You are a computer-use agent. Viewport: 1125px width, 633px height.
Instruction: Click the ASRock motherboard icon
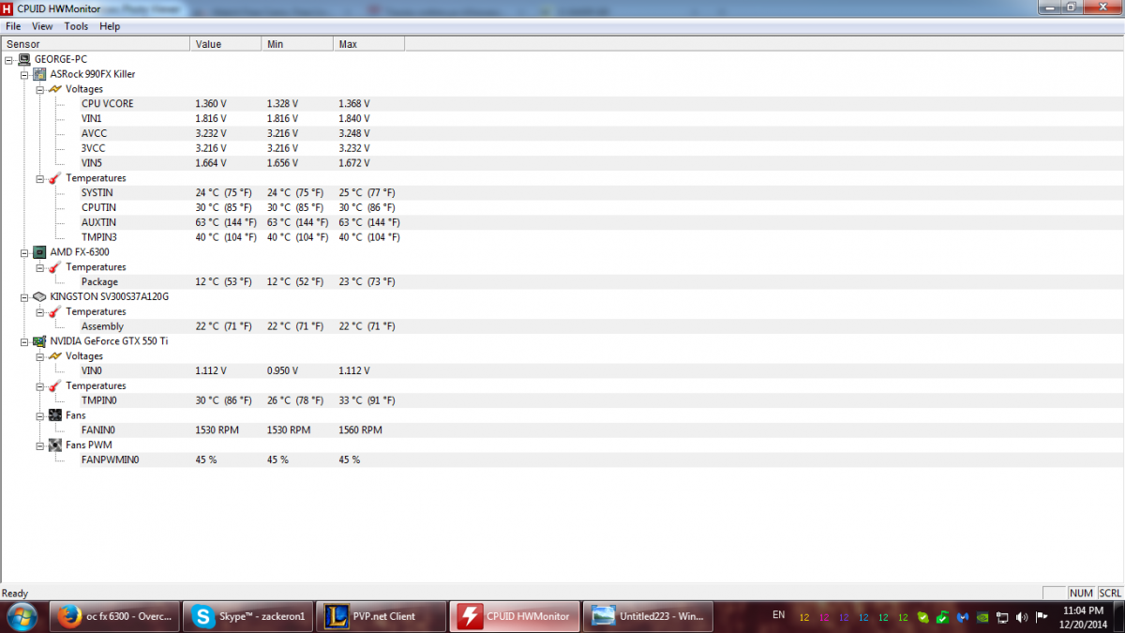(x=39, y=74)
